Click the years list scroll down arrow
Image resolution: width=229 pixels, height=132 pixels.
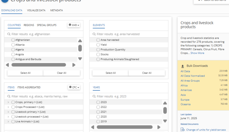[x=165, y=121]
